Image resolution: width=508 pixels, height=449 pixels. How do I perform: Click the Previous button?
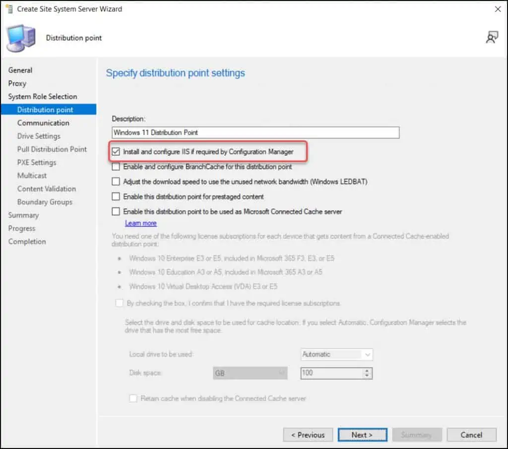coord(308,435)
